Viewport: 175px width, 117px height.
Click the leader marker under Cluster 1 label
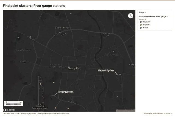point(55,96)
